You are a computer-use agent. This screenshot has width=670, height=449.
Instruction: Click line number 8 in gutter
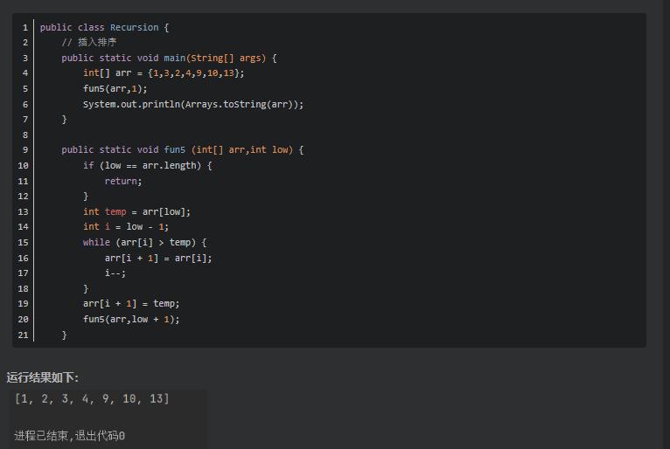pyautogui.click(x=25, y=135)
